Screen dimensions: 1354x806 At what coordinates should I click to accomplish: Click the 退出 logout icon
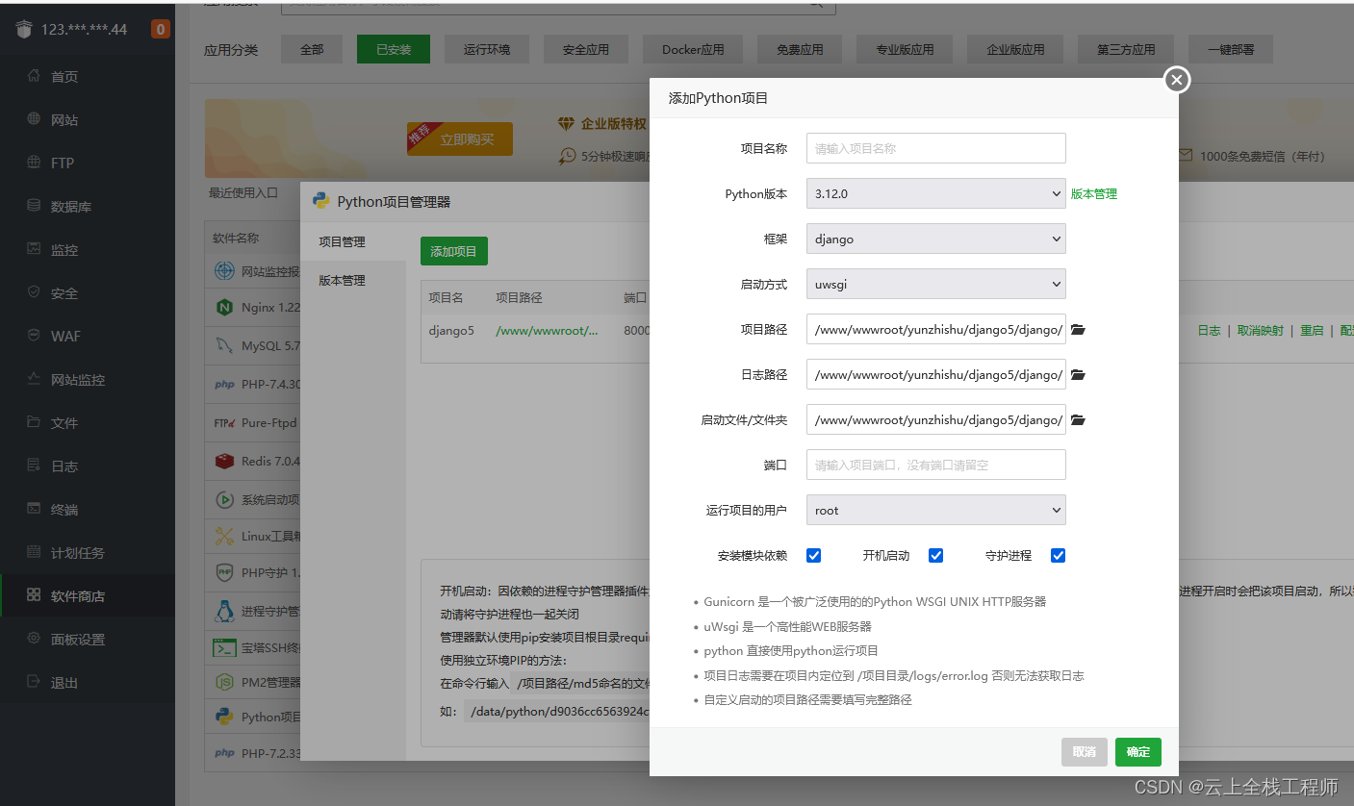[x=34, y=682]
